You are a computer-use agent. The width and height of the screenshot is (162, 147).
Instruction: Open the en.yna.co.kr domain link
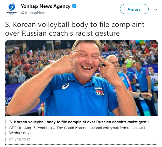[x=20, y=139]
